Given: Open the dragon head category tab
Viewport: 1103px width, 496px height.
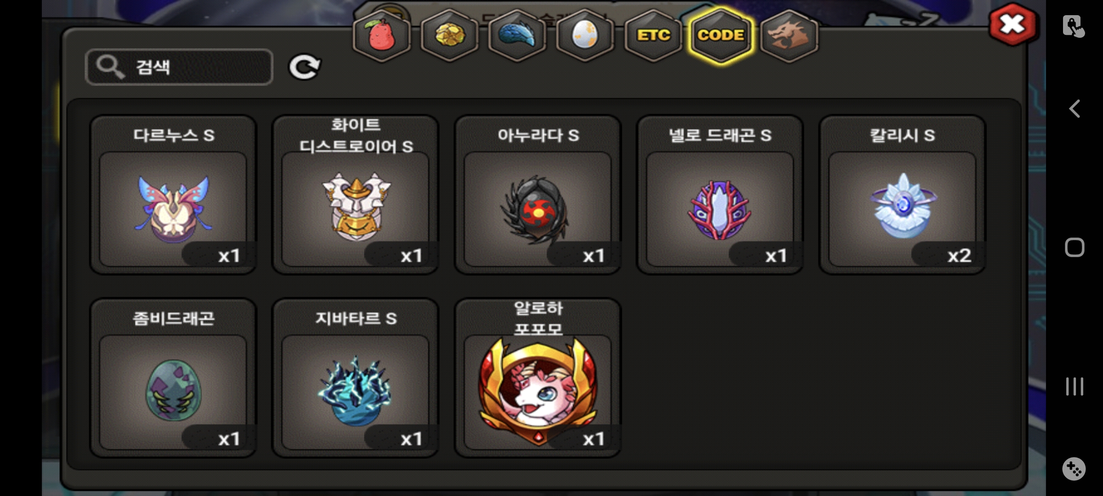Looking at the screenshot, I should pyautogui.click(x=789, y=36).
